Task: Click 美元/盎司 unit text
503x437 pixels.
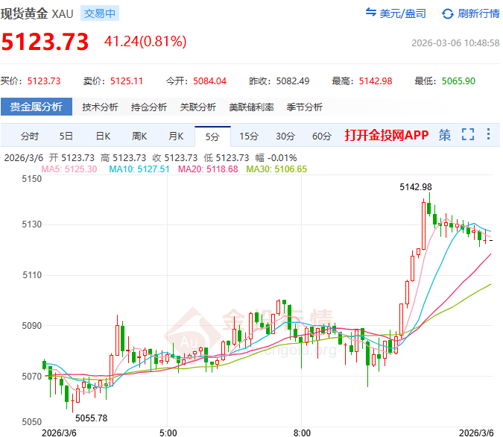Action: click(x=402, y=13)
